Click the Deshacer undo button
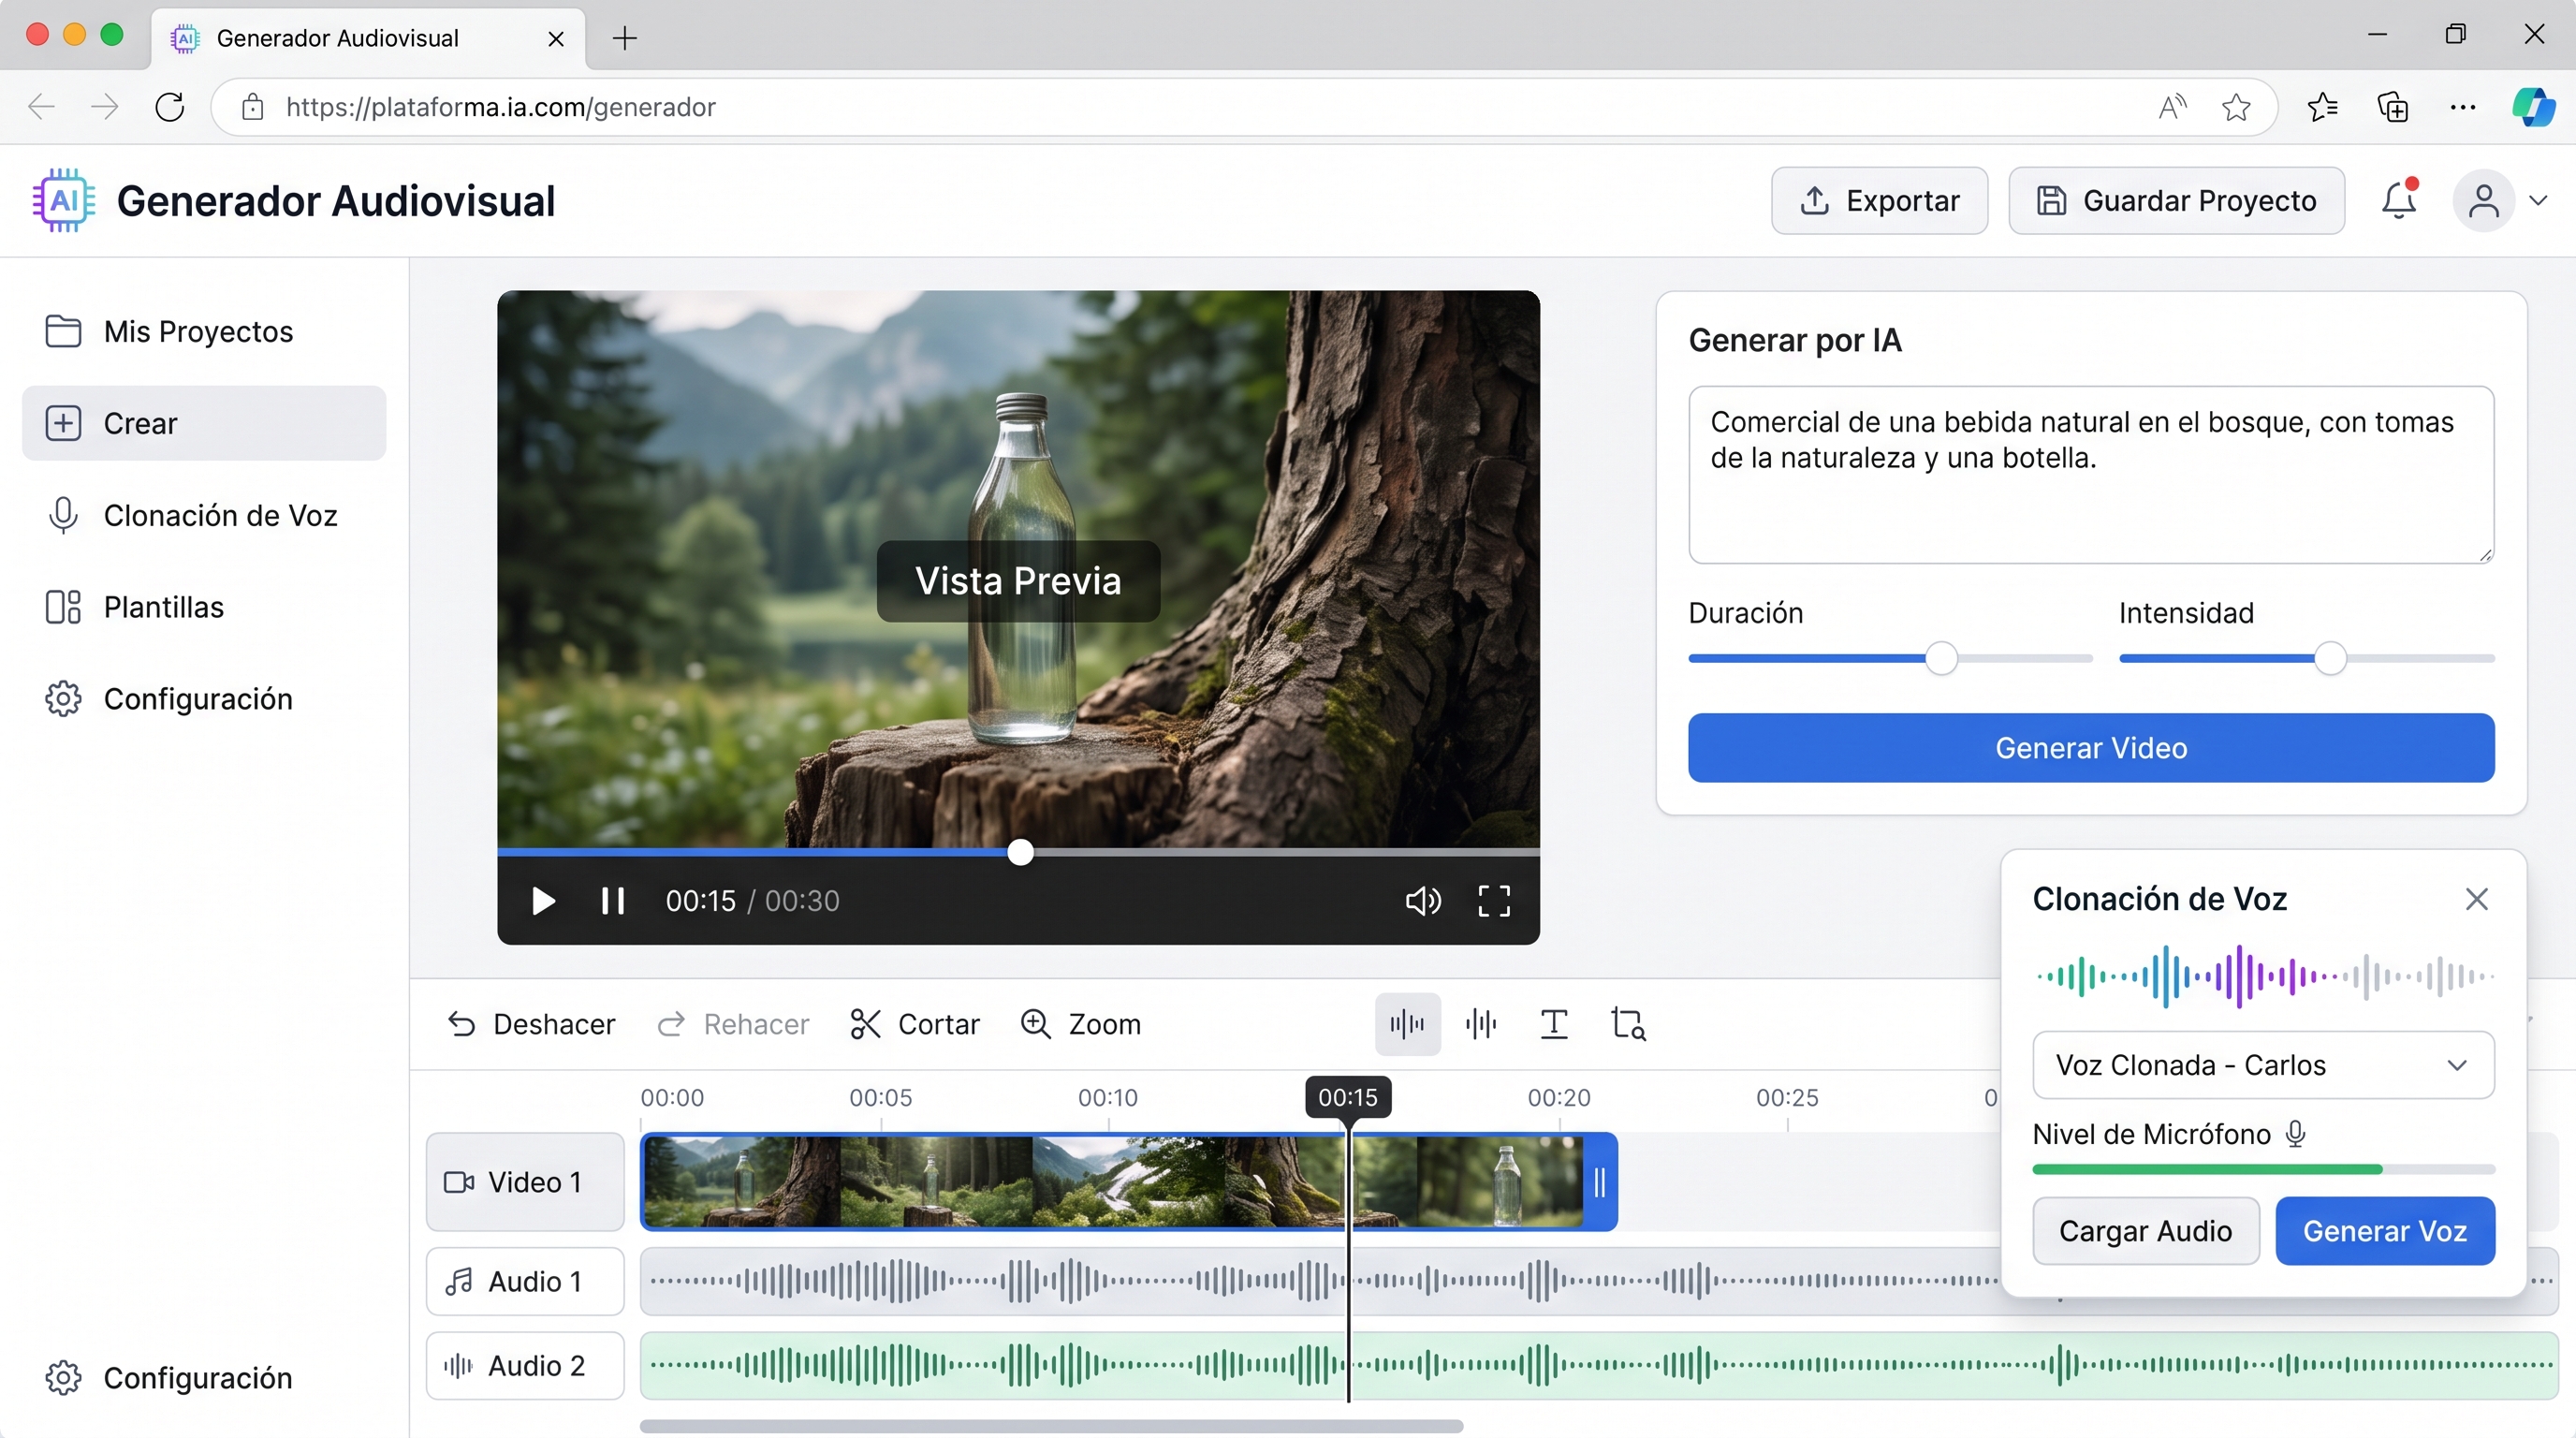The image size is (2576, 1438). tap(531, 1024)
